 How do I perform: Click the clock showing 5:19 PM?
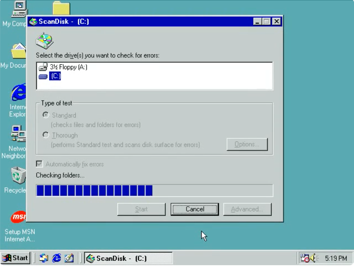(336, 258)
